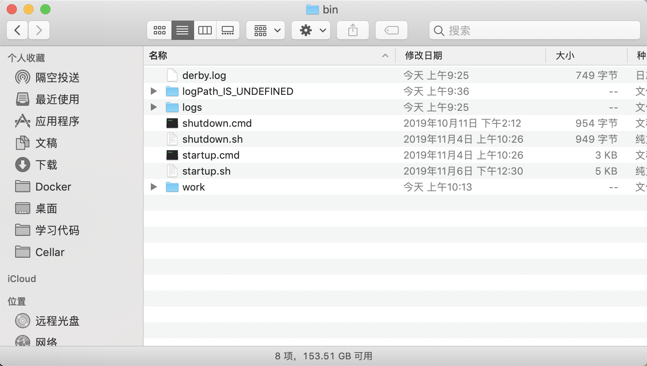The height and width of the screenshot is (366, 647).
Task: Go back with the left arrow button
Action: 18,30
